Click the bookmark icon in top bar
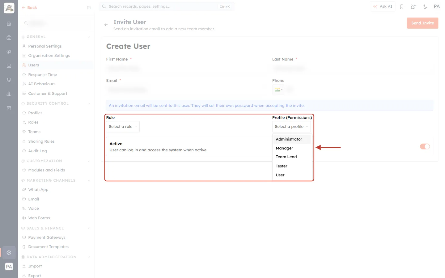This screenshot has width=445, height=278. [x=402, y=6]
